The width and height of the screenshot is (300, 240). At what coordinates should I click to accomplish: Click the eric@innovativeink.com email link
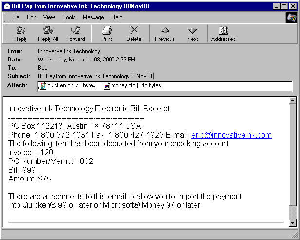pyautogui.click(x=231, y=135)
